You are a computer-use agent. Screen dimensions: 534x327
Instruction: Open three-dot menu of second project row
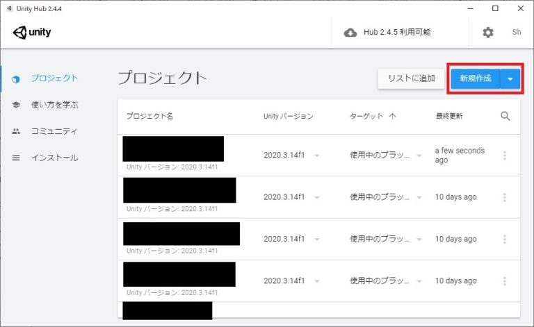[504, 197]
